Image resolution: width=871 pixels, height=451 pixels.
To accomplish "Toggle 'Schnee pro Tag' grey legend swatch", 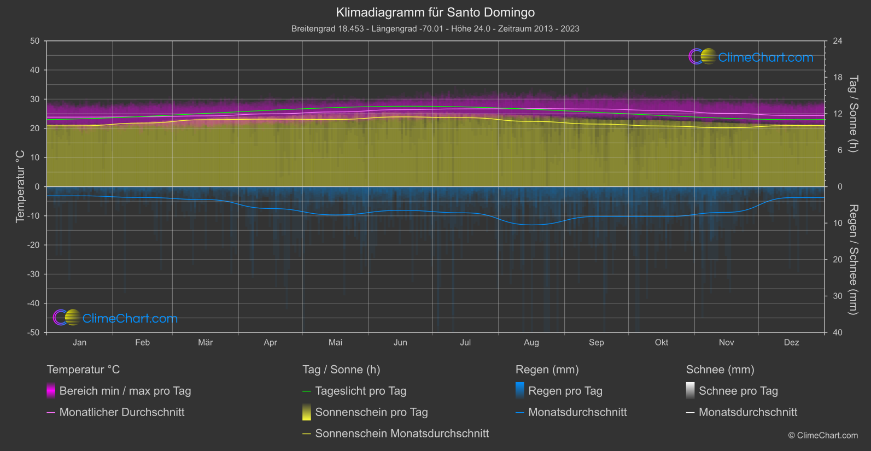I will (x=691, y=391).
